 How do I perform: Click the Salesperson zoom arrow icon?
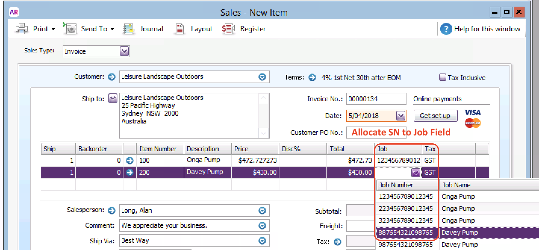pyautogui.click(x=112, y=211)
